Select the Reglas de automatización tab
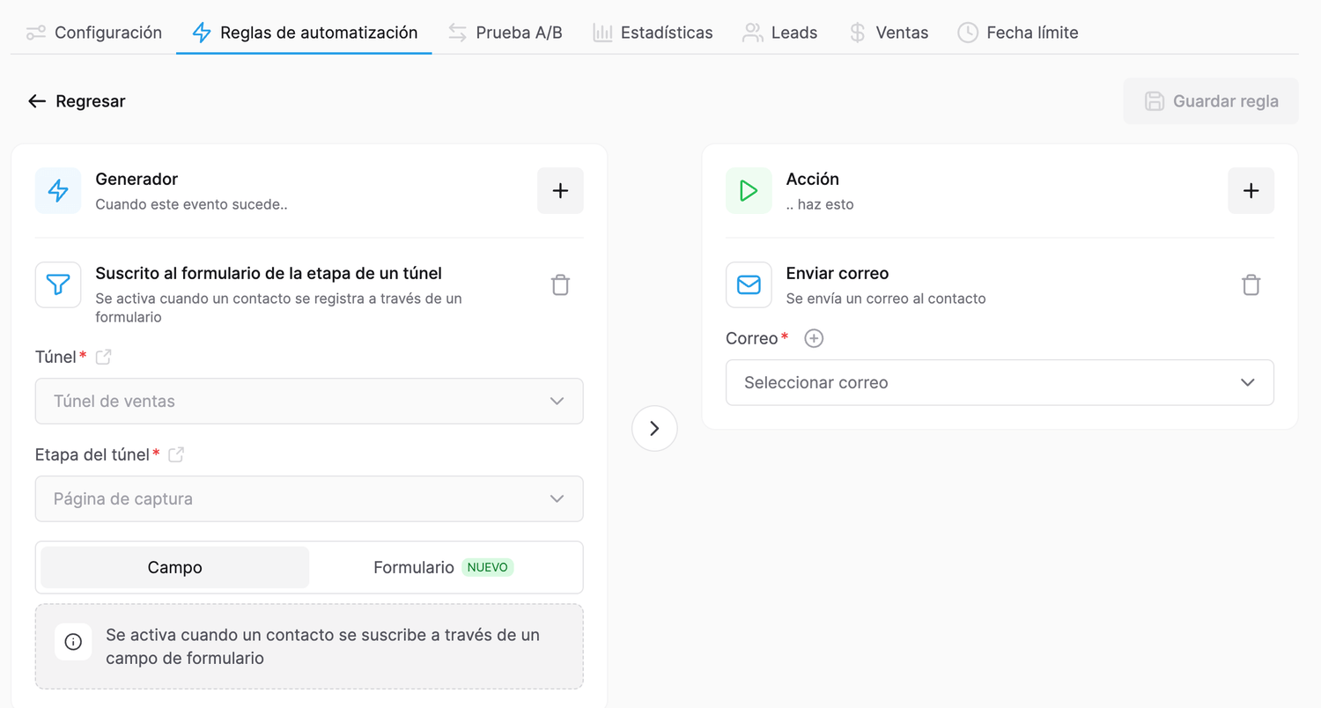The image size is (1321, 708). (x=304, y=33)
